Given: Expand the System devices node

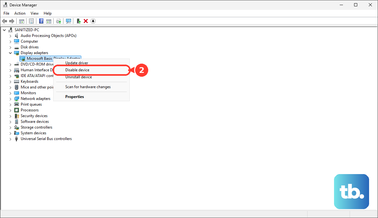Looking at the screenshot, I should (10, 133).
